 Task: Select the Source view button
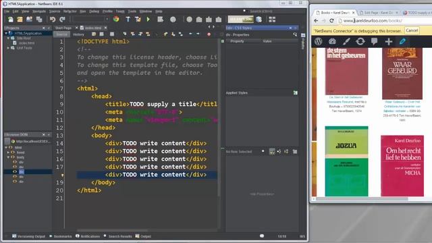(x=61, y=34)
